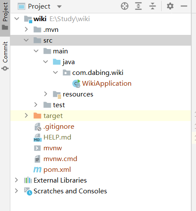Click the src folder icon
Screen dimensions: 196x211
37,40
